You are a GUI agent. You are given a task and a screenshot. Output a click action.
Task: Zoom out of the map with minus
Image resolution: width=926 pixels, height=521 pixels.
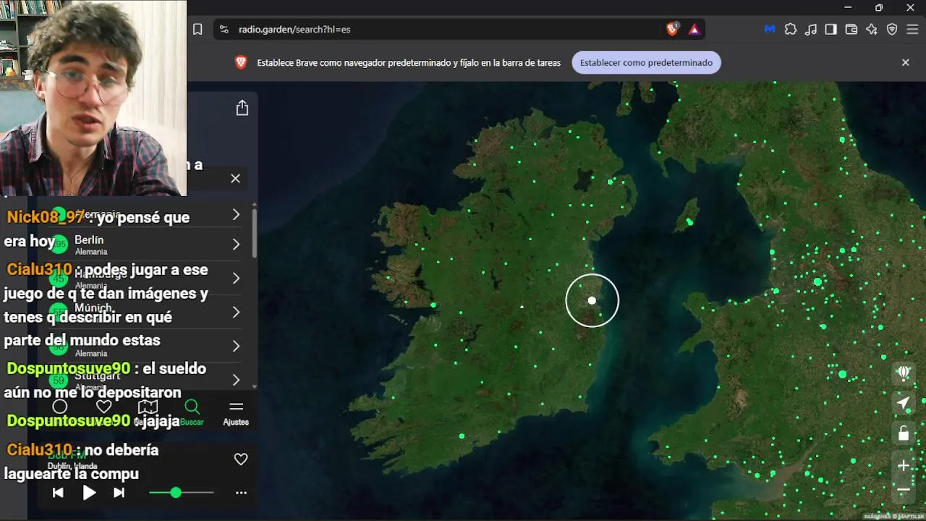pyautogui.click(x=904, y=490)
